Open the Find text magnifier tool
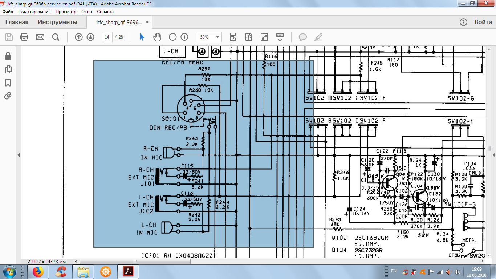 [56, 37]
